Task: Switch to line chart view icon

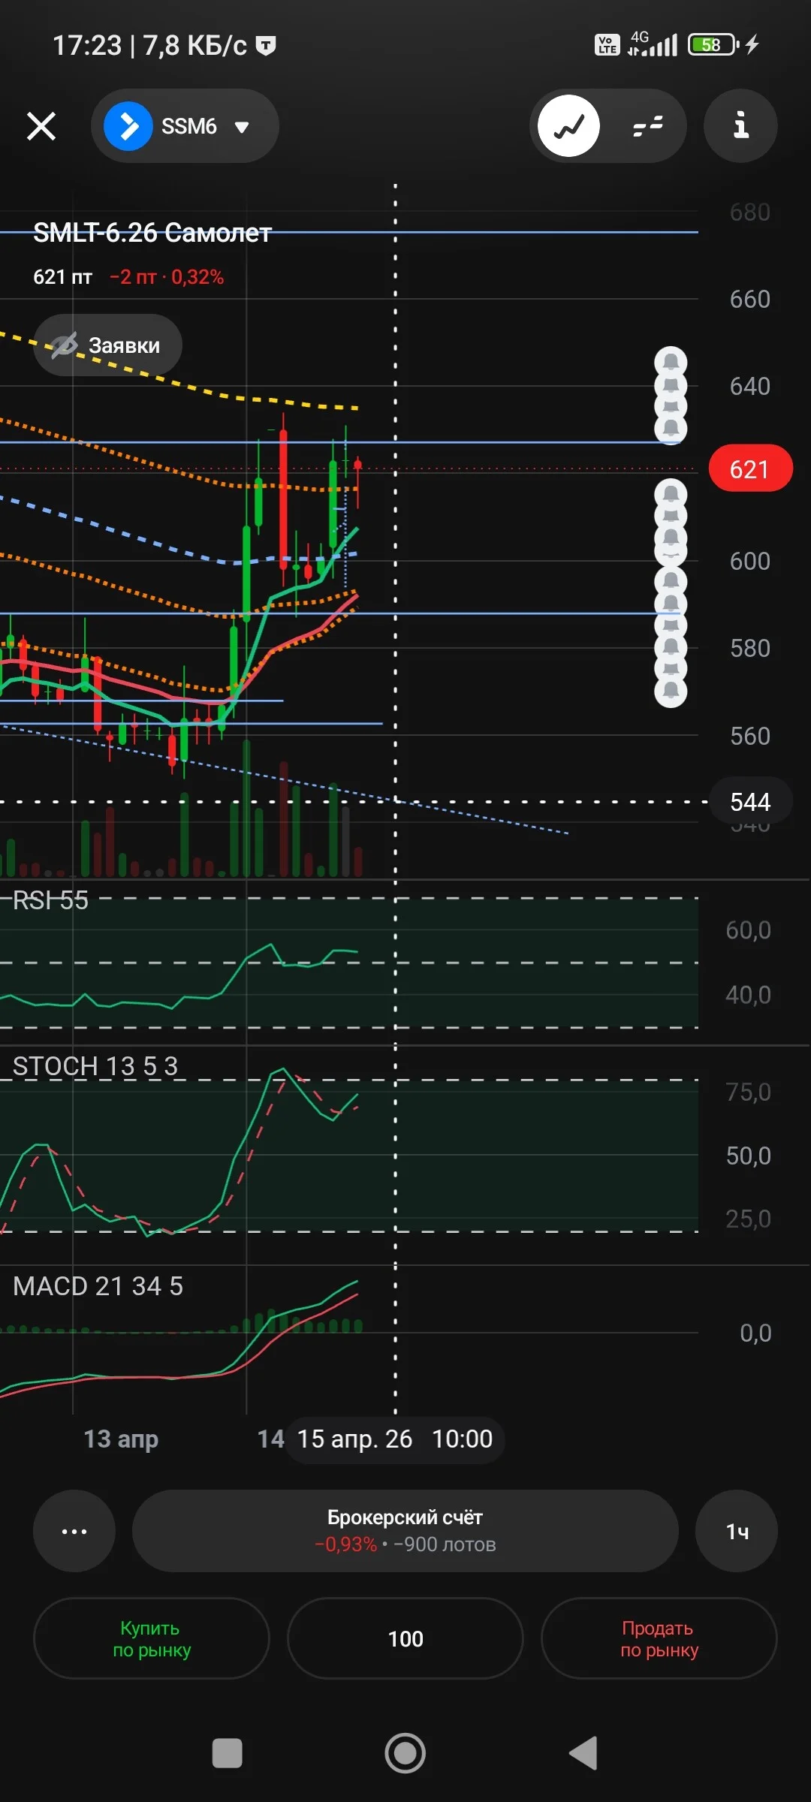Action: pyautogui.click(x=569, y=126)
